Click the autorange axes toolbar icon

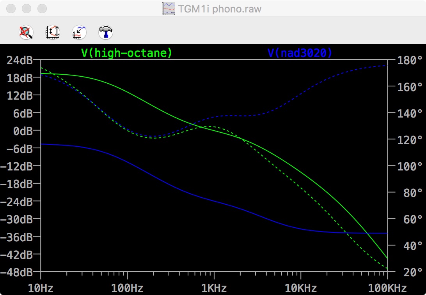click(x=52, y=32)
